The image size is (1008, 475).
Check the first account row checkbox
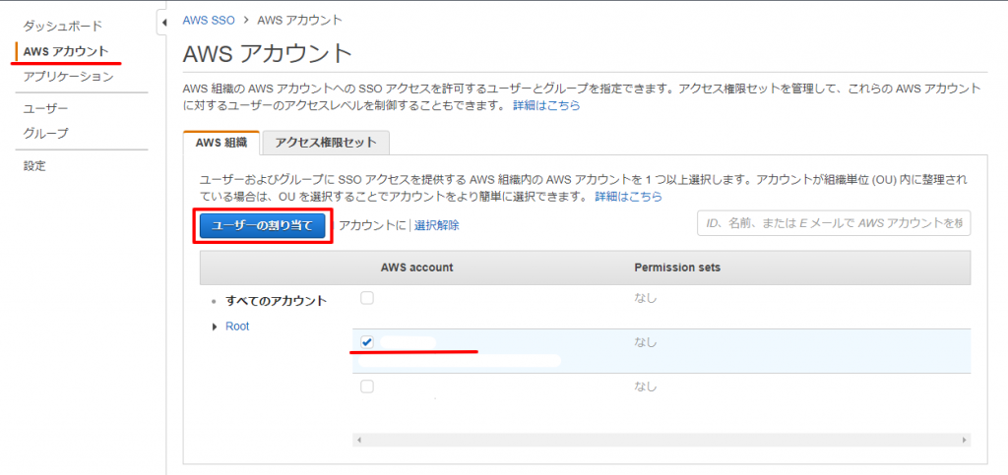(x=366, y=298)
